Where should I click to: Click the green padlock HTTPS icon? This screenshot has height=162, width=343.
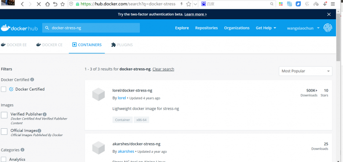point(77,4)
